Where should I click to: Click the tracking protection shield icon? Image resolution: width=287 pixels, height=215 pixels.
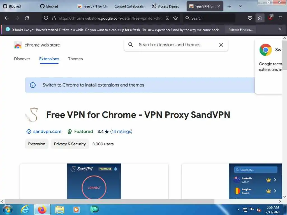(x=46, y=18)
